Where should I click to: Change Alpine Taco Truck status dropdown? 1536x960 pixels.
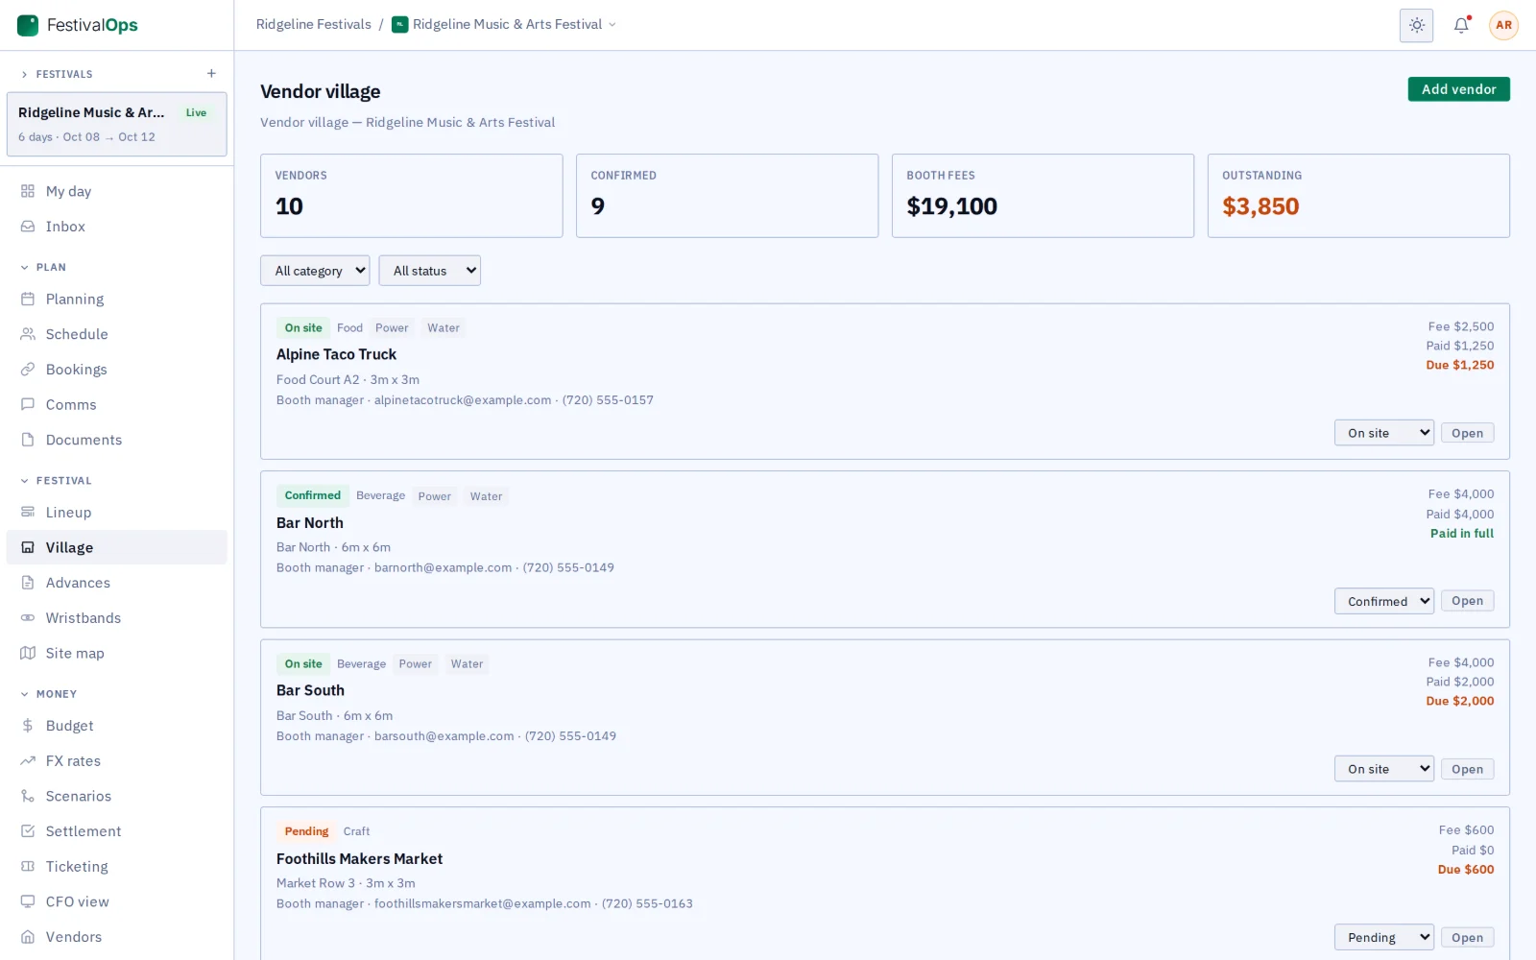tap(1383, 433)
